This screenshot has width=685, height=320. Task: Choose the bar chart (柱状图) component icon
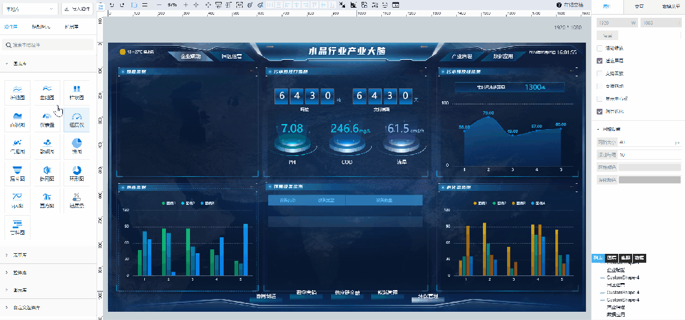77,92
